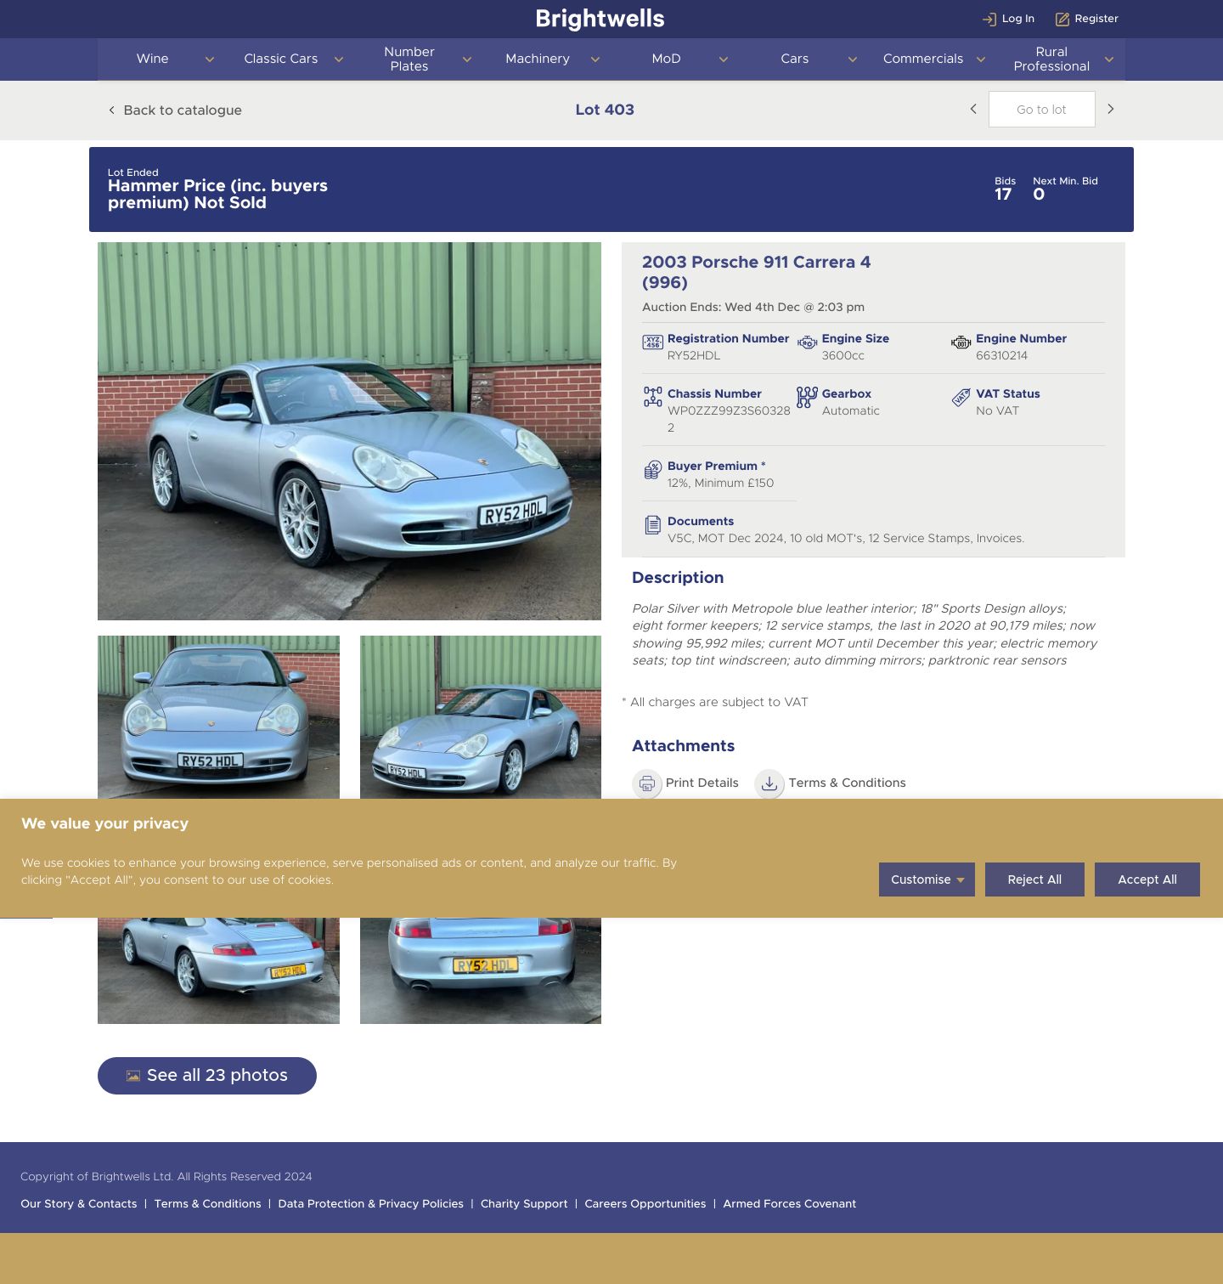Viewport: 1223px width, 1284px height.
Task: Expand the Rural Professional menu chevron
Action: [1109, 59]
